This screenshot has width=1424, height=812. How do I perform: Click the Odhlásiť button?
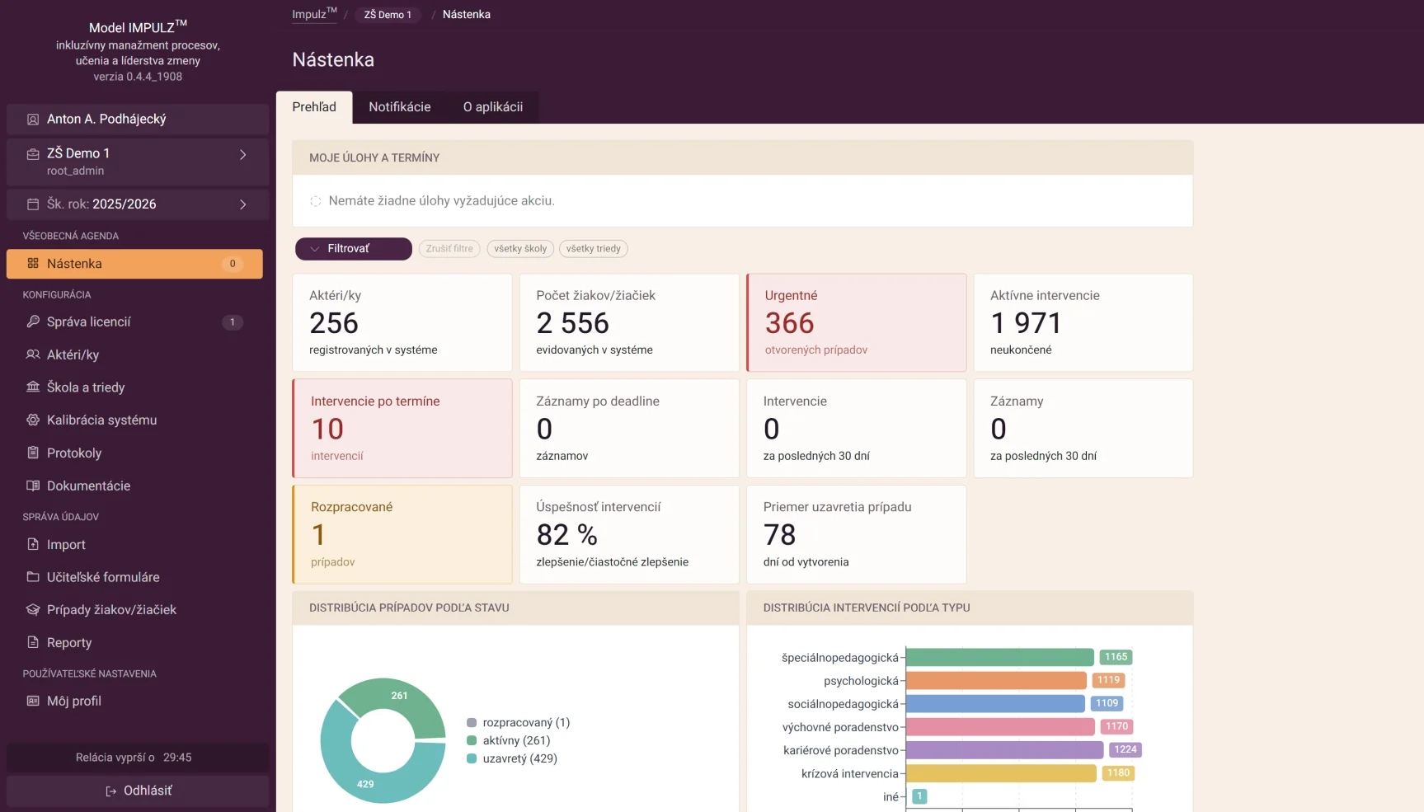coord(138,791)
